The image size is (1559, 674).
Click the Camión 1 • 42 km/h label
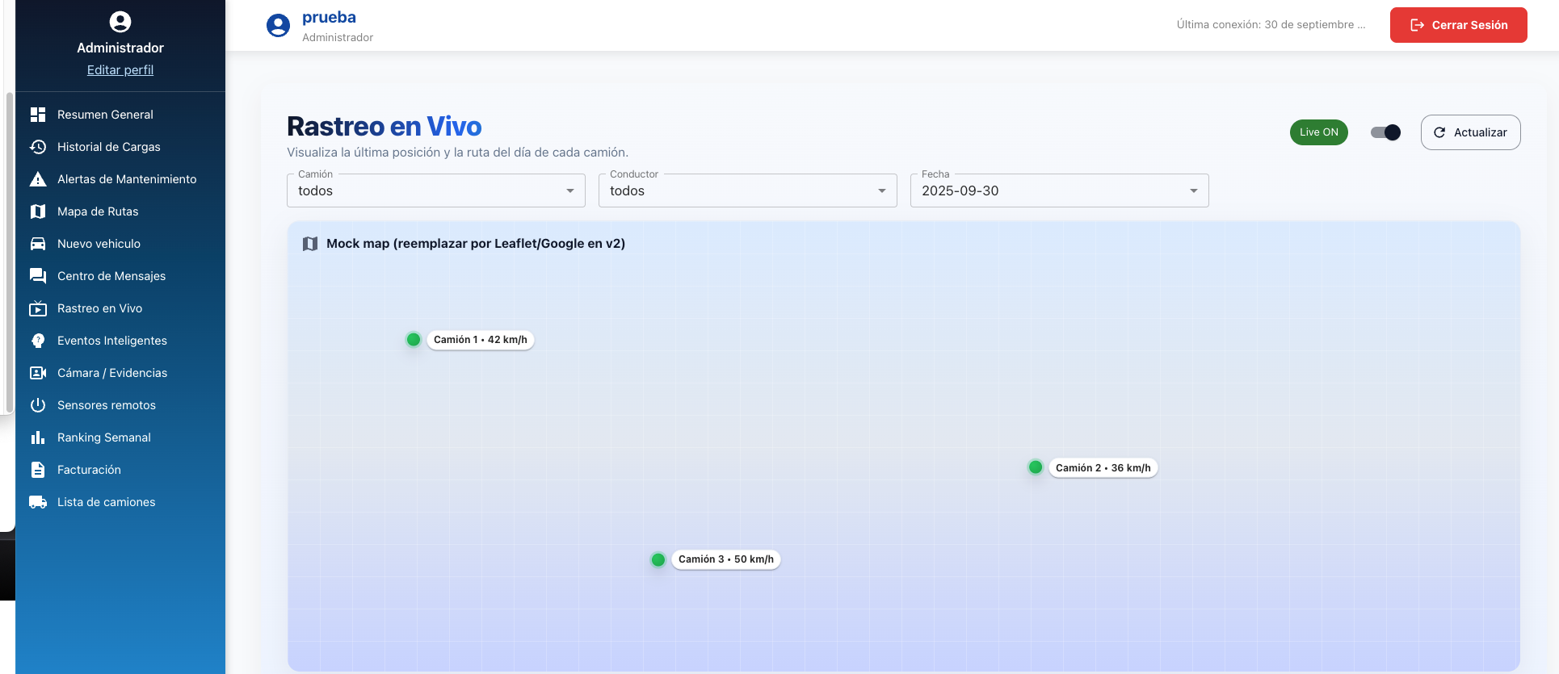click(x=481, y=340)
